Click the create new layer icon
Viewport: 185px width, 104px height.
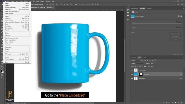(x=178, y=103)
